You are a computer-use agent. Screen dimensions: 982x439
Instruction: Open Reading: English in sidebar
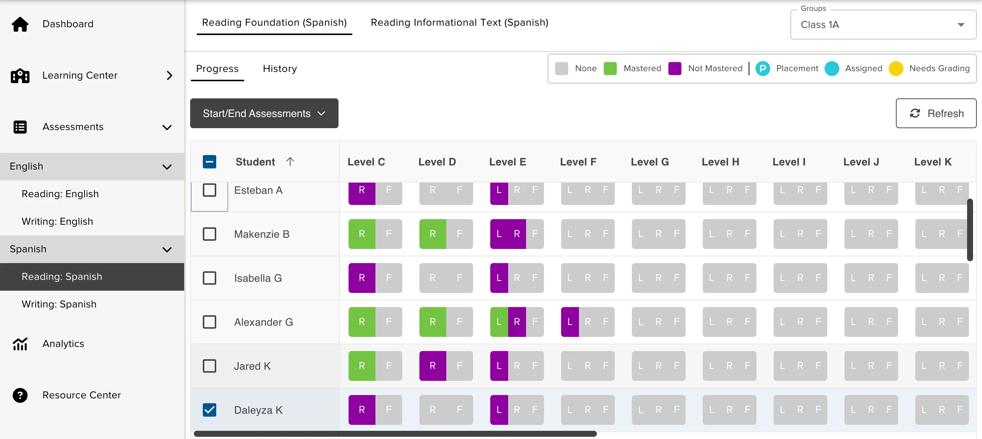(x=92, y=194)
